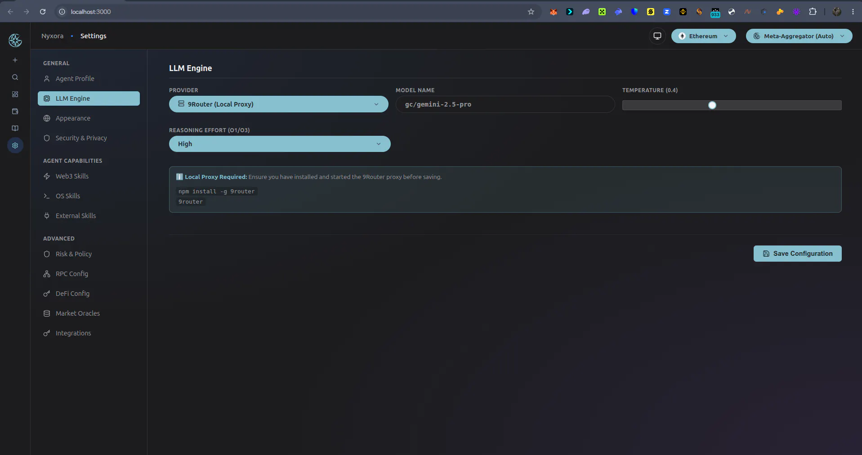
Task: Open Security & Privacy settings
Action: click(89, 138)
